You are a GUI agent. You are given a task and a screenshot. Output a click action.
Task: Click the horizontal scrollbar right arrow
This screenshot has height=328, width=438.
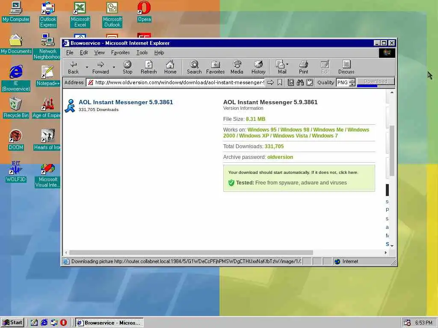click(x=385, y=252)
